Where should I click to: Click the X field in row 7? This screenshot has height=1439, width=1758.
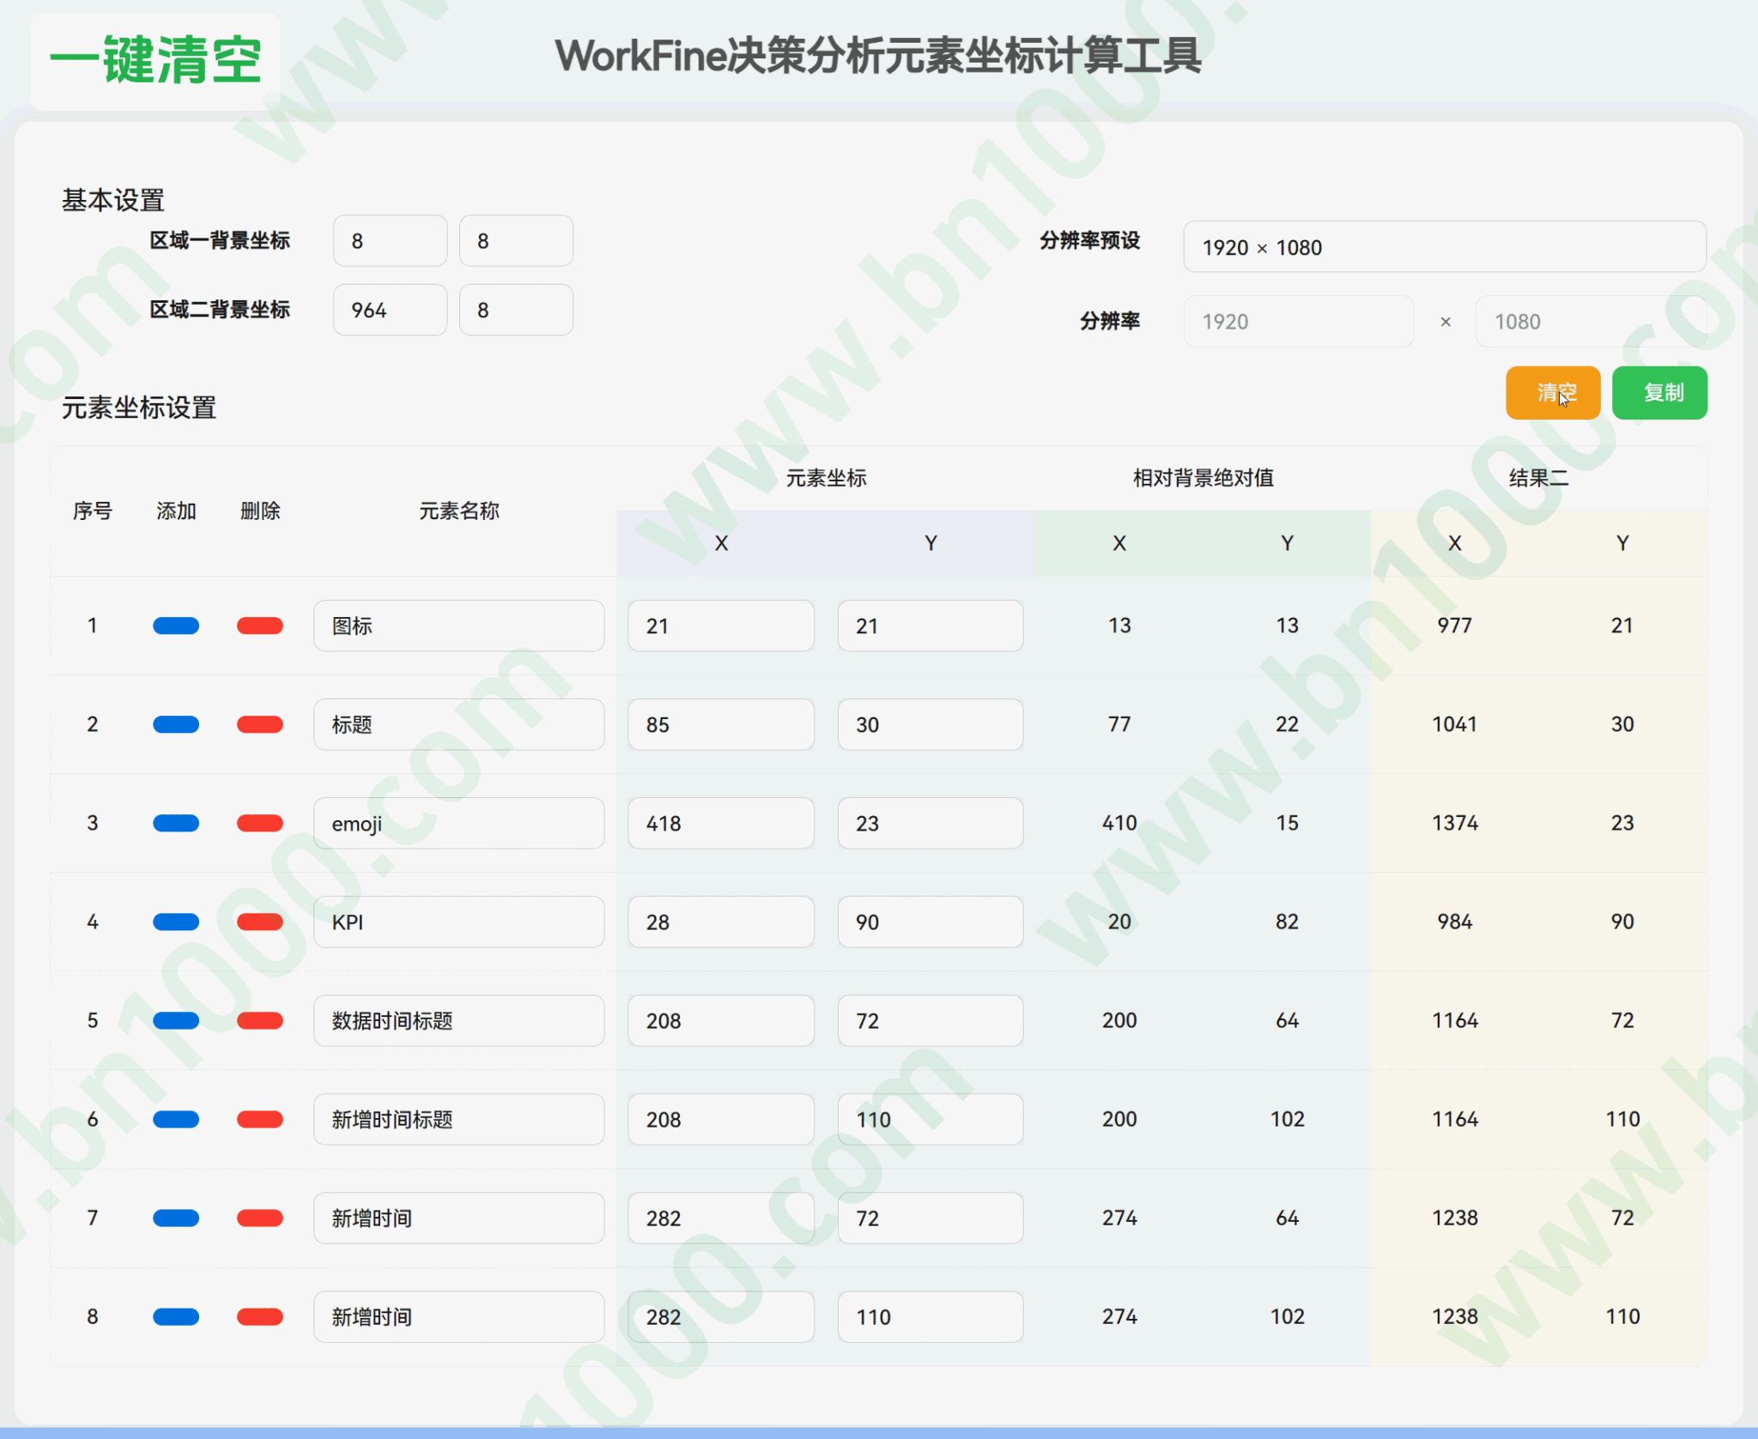pyautogui.click(x=721, y=1218)
